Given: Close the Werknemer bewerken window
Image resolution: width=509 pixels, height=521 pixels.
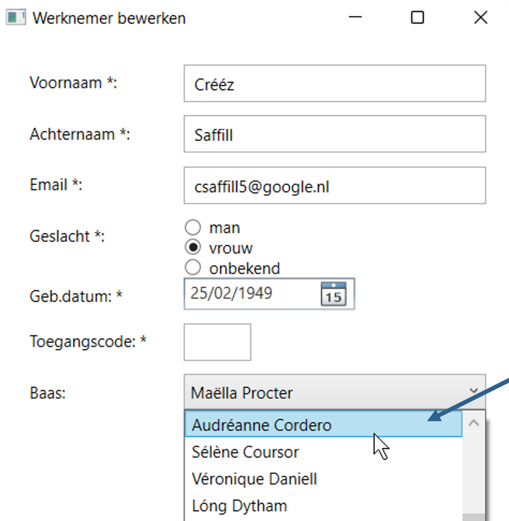Looking at the screenshot, I should coord(480,18).
